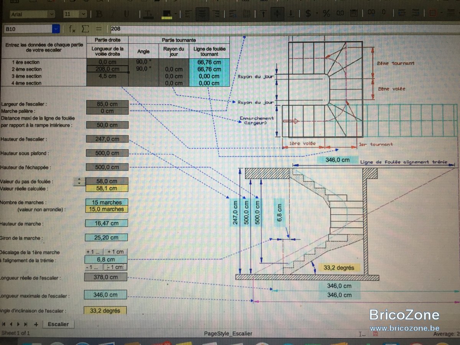460x345 pixels.
Task: Center cell content vertically
Action: tap(277, 13)
